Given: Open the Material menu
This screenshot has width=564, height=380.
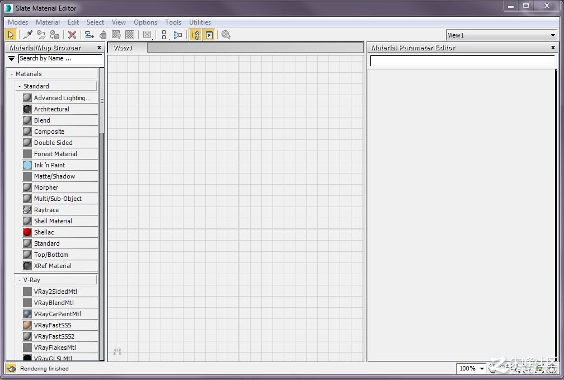Looking at the screenshot, I should [x=48, y=22].
